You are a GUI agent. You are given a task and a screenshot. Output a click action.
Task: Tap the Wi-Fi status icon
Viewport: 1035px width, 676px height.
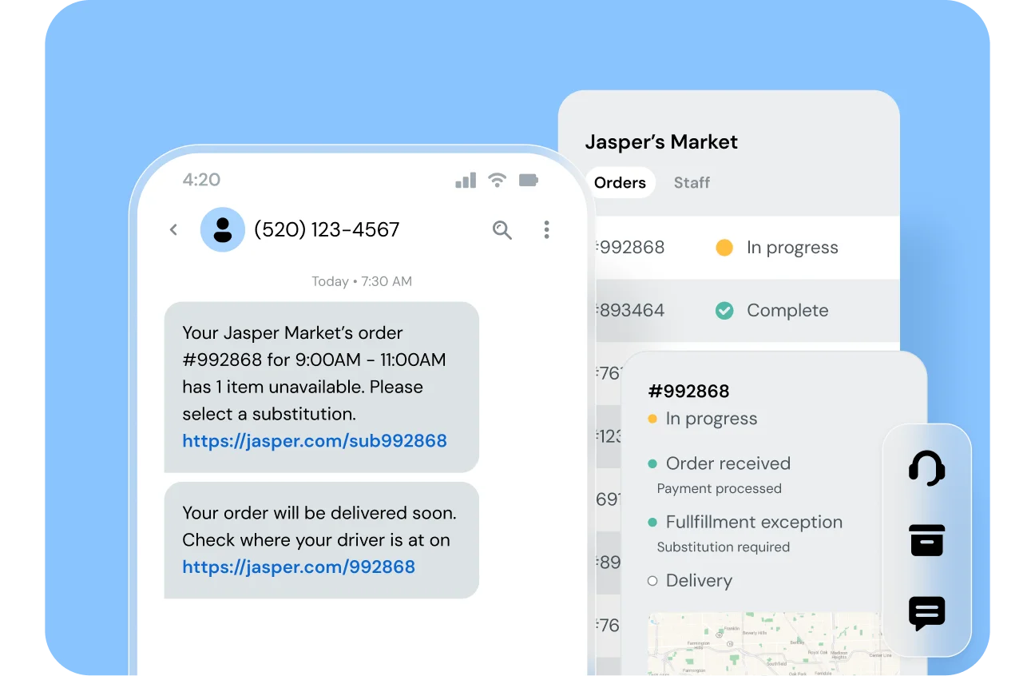point(497,180)
